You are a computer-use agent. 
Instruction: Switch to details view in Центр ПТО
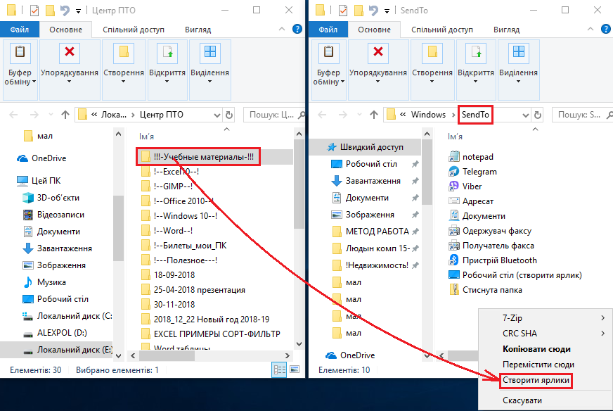(279, 370)
